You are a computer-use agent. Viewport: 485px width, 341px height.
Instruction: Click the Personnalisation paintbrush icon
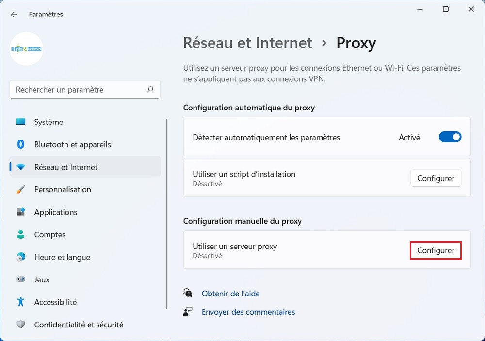[x=21, y=189]
